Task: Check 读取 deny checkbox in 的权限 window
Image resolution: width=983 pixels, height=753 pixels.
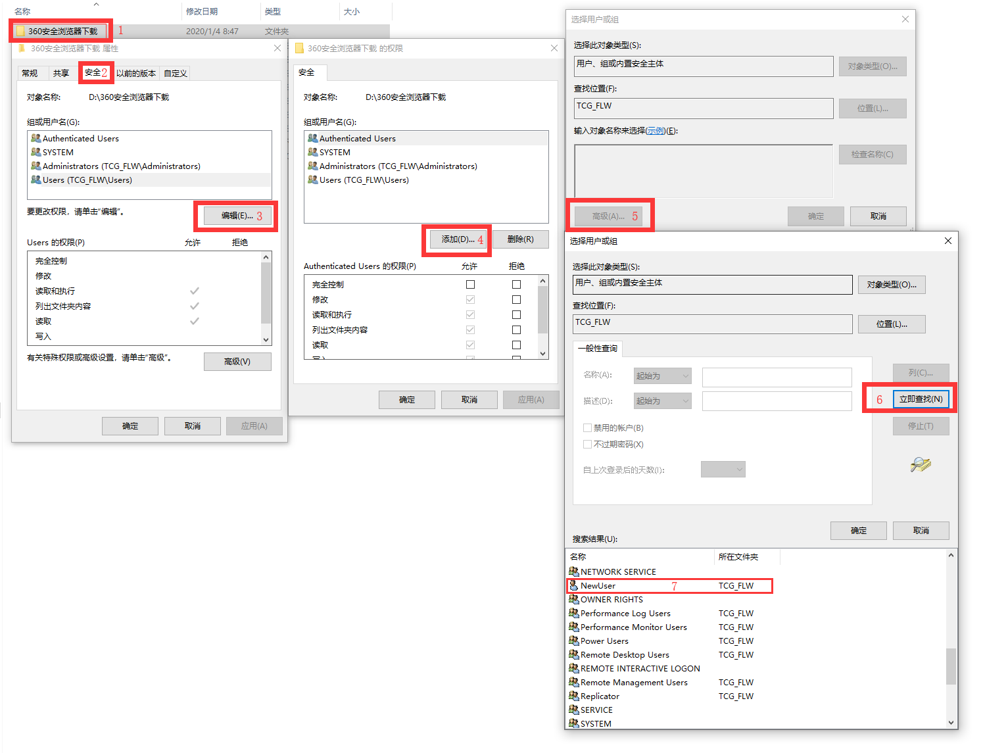Action: tap(516, 345)
